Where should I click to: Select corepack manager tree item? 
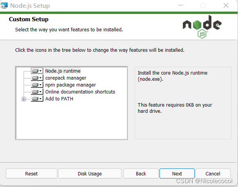65,78
